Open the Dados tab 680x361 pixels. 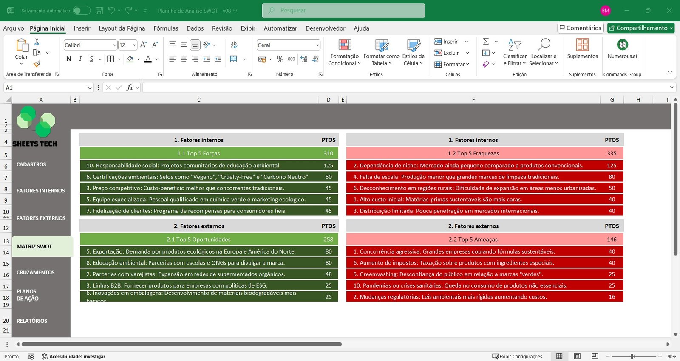tap(195, 28)
